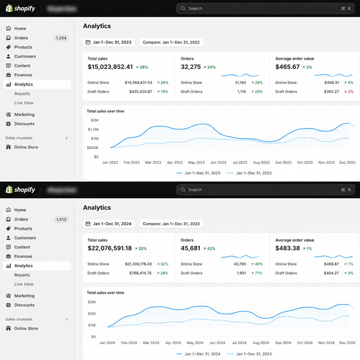
Task: Click the Discounts icon in the 2024 sidebar
Action: pos(9,305)
